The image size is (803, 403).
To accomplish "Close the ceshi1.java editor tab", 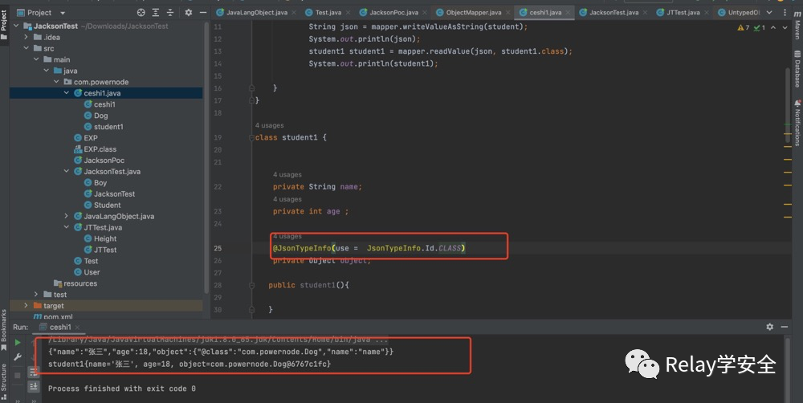I will click(568, 12).
